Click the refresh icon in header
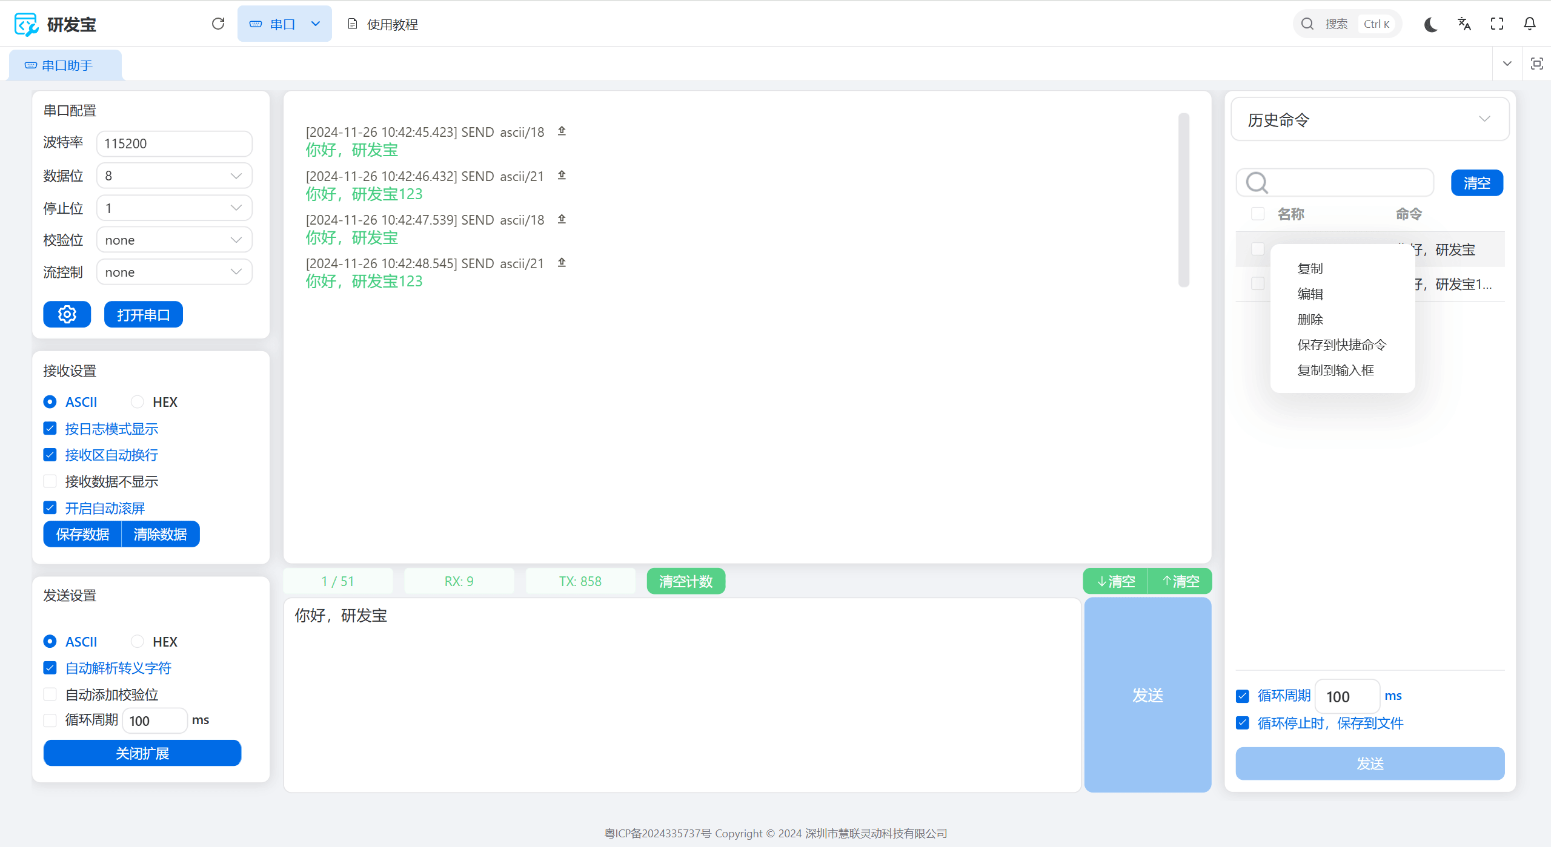 pyautogui.click(x=218, y=24)
